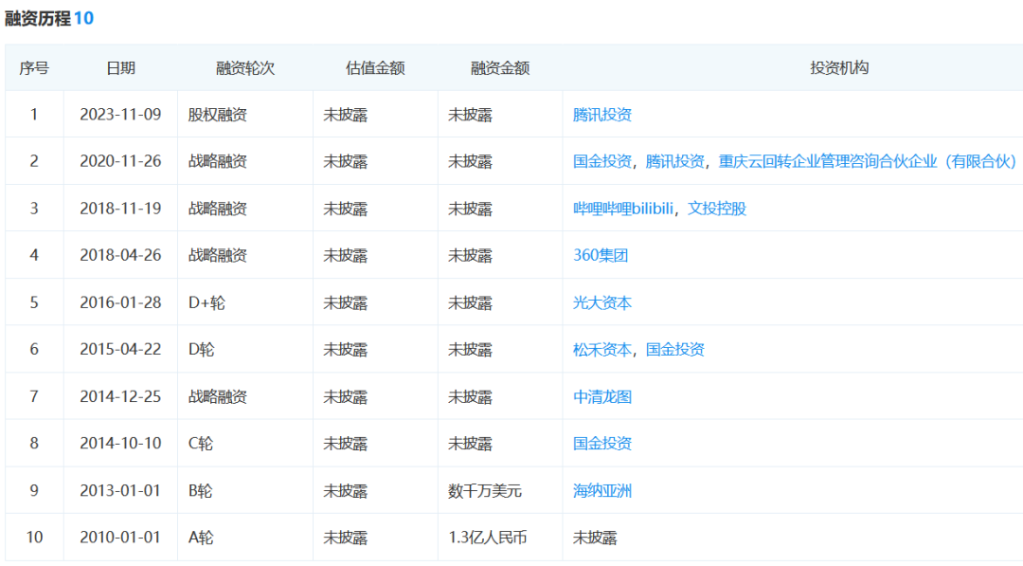The height and width of the screenshot is (566, 1023).
Task: Click the 中清龙图 investor link
Action: [602, 396]
